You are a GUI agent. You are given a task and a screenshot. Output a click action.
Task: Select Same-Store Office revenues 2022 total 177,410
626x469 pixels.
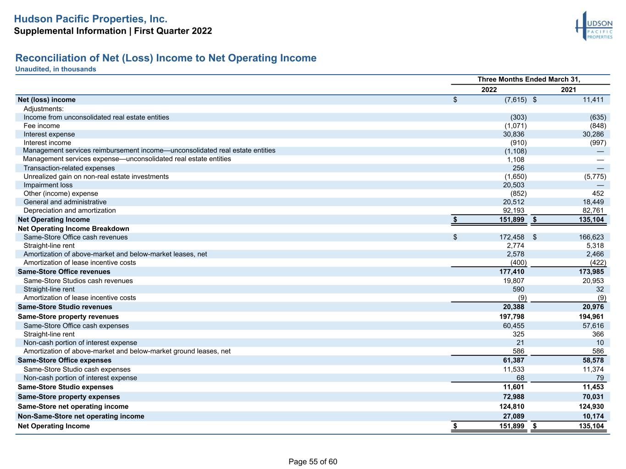tap(513, 272)
